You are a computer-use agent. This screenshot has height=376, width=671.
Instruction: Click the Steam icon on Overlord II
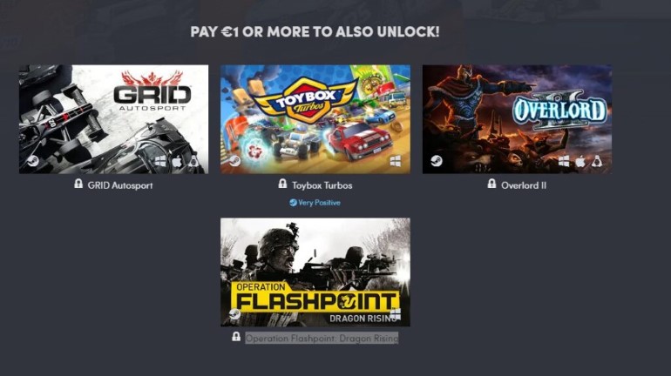[x=437, y=161]
